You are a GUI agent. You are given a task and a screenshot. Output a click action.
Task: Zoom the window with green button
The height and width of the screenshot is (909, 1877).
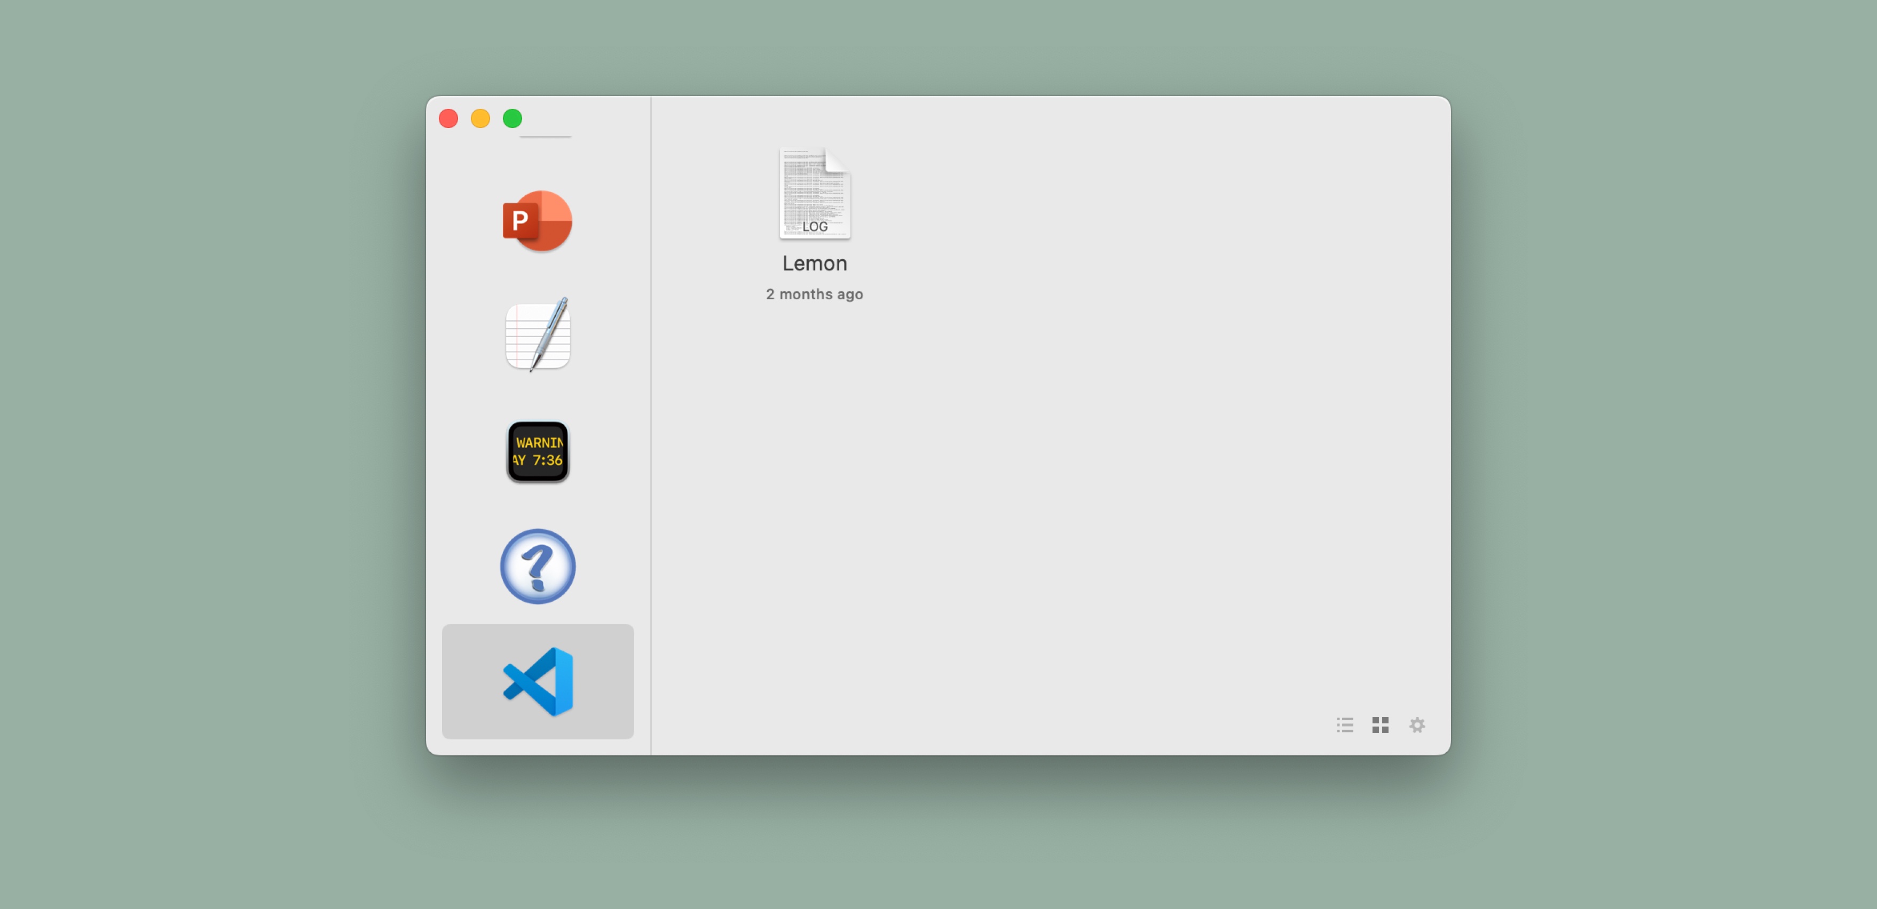click(x=512, y=118)
